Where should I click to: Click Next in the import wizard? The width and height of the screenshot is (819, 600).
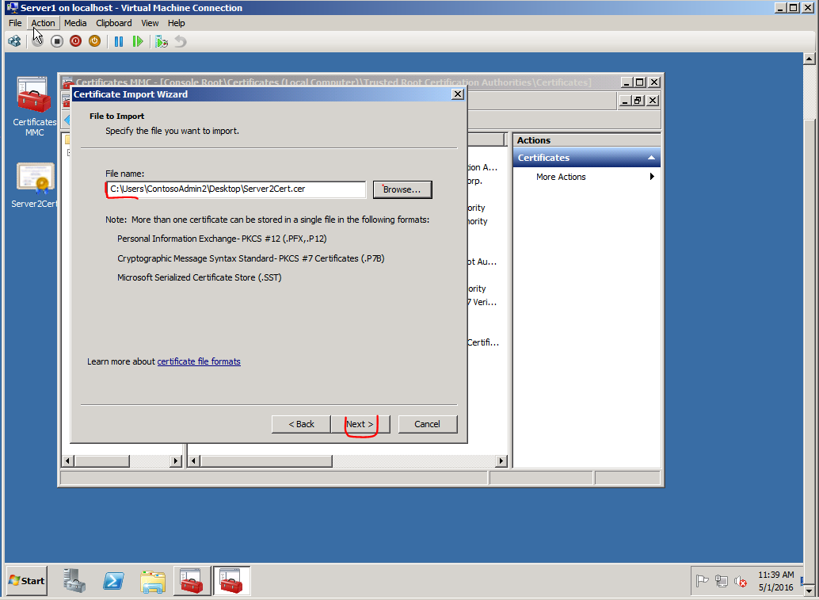tap(360, 424)
